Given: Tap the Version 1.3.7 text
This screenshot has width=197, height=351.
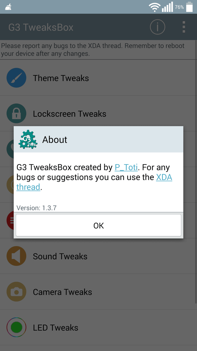Looking at the screenshot, I should pyautogui.click(x=36, y=208).
